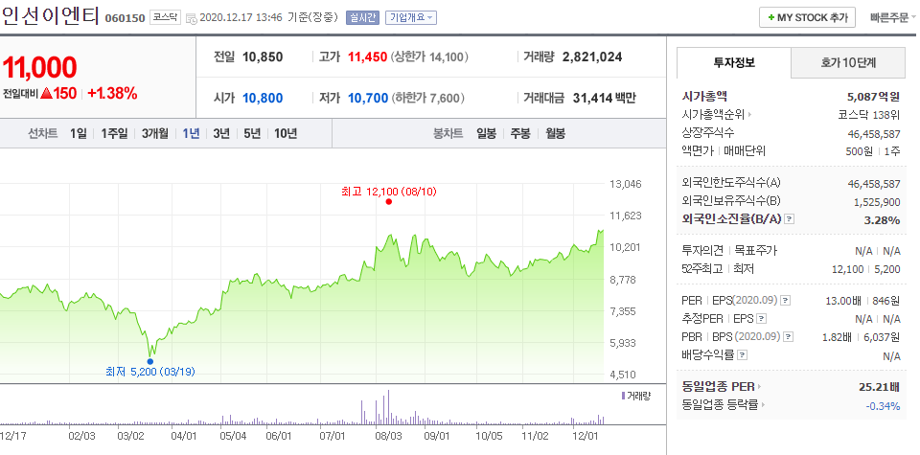Click the 시가 value 10,800
920x455 pixels.
pyautogui.click(x=263, y=99)
